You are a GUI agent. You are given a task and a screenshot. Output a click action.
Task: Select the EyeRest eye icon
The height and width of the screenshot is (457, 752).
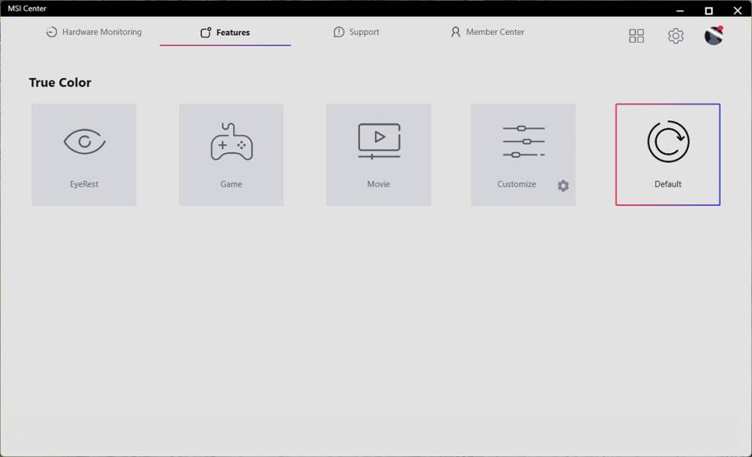(x=85, y=142)
